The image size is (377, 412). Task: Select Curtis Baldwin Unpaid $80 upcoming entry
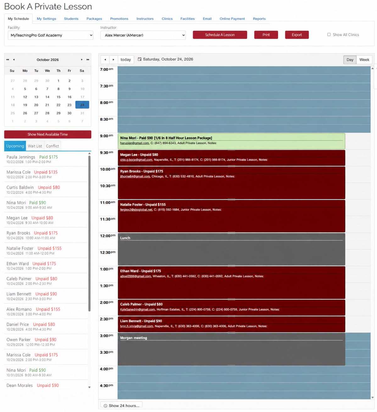point(46,190)
